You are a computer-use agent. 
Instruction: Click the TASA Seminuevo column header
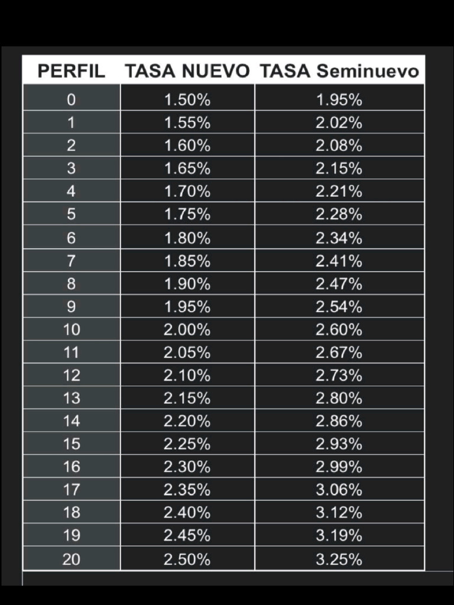click(339, 71)
